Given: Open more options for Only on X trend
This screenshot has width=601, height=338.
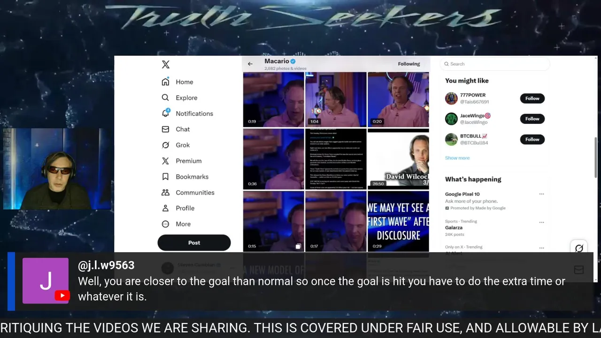Looking at the screenshot, I should (x=541, y=248).
